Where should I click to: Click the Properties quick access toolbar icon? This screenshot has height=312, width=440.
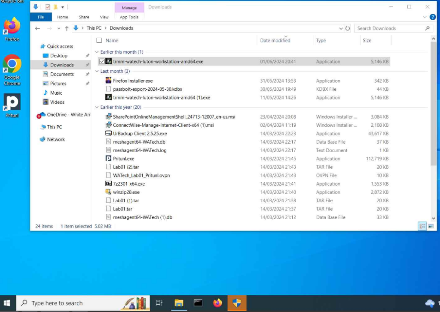pos(48,7)
